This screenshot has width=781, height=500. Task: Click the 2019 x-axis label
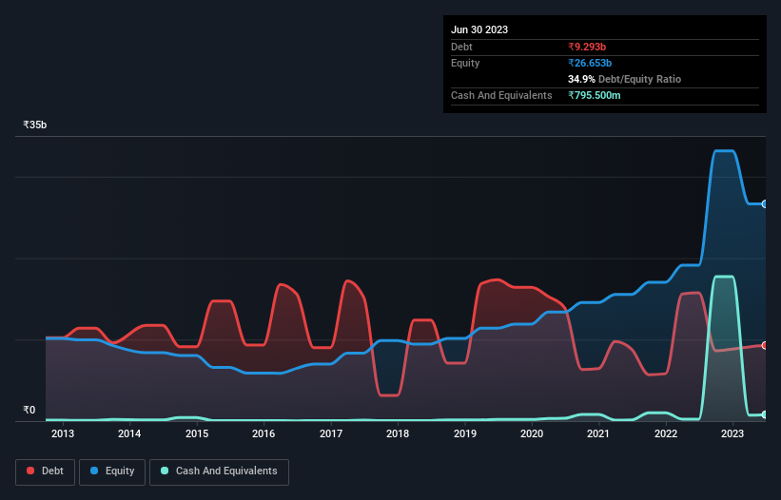pyautogui.click(x=465, y=433)
